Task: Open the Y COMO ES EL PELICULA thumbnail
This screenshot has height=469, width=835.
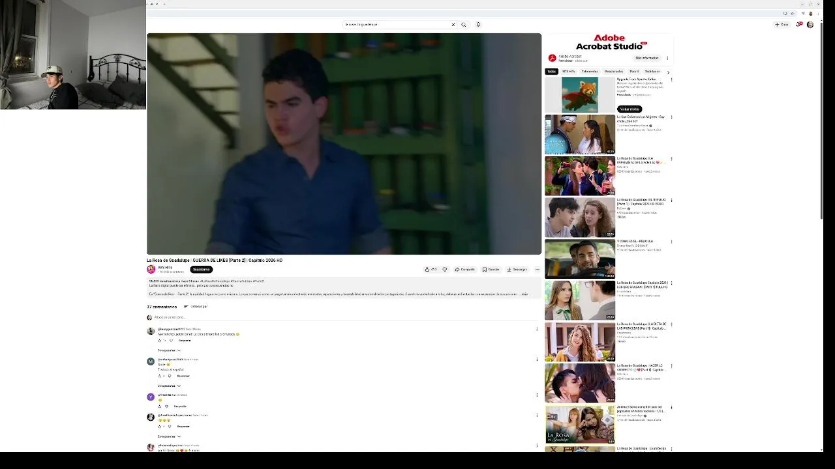Action: [580, 259]
